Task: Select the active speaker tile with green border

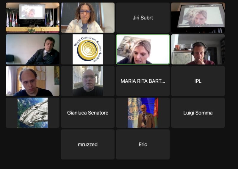Action: click(143, 49)
